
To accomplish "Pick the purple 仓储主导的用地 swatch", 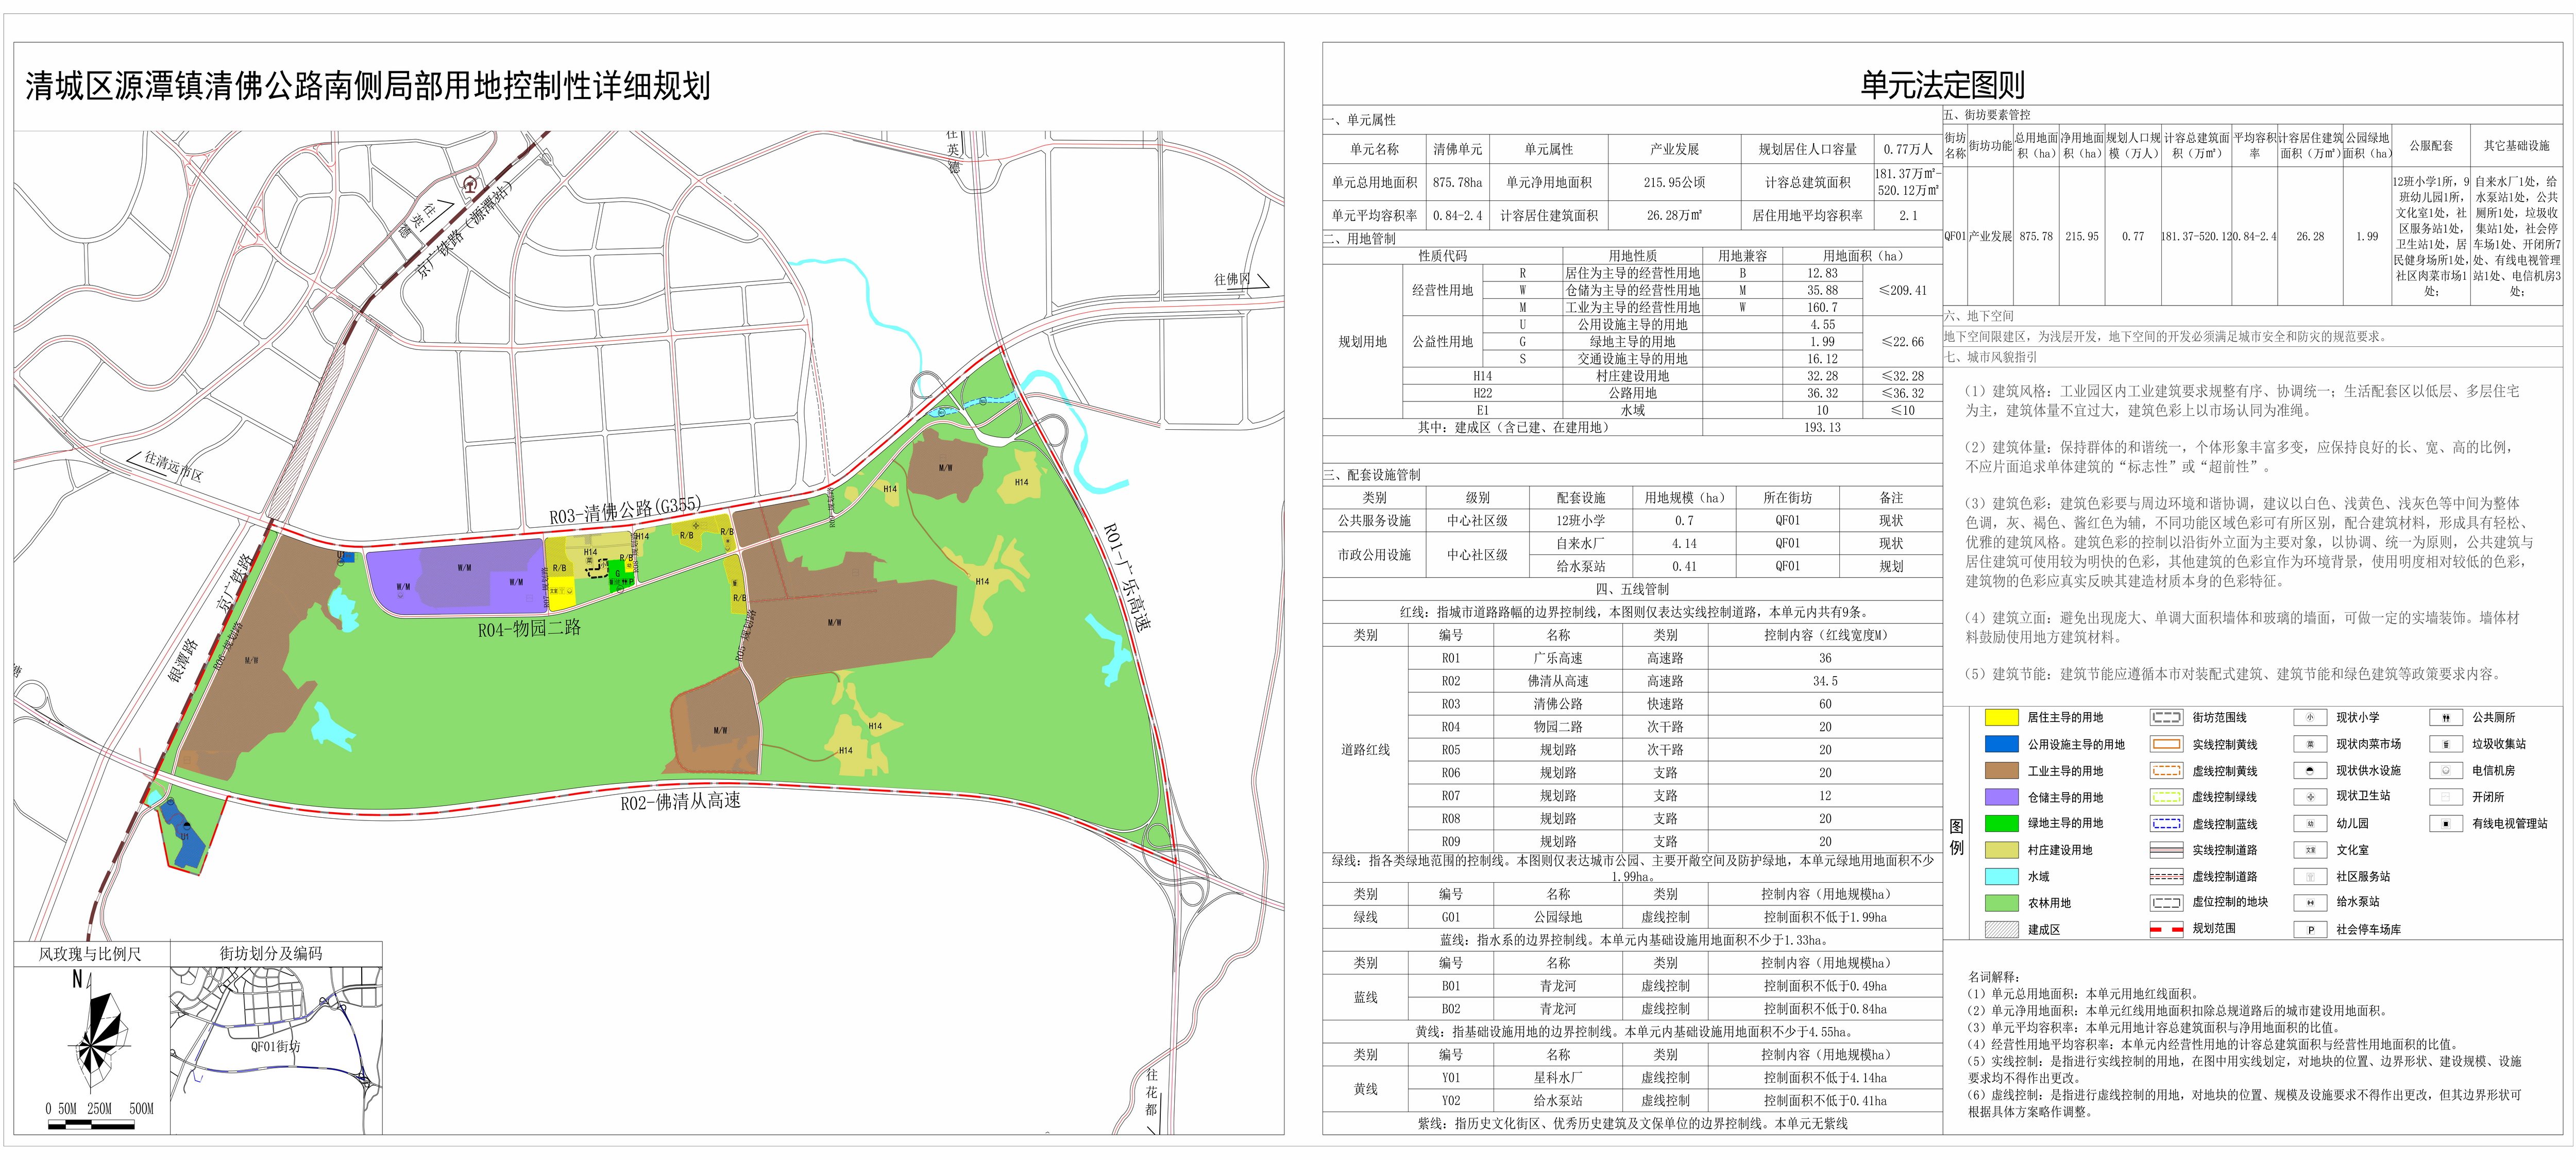I will click(2001, 797).
